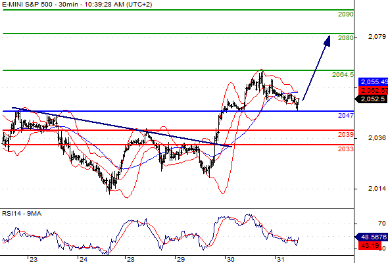The height and width of the screenshot is (263, 388).
Task: Click the 48.5676 RSI value tag
Action: (372, 237)
